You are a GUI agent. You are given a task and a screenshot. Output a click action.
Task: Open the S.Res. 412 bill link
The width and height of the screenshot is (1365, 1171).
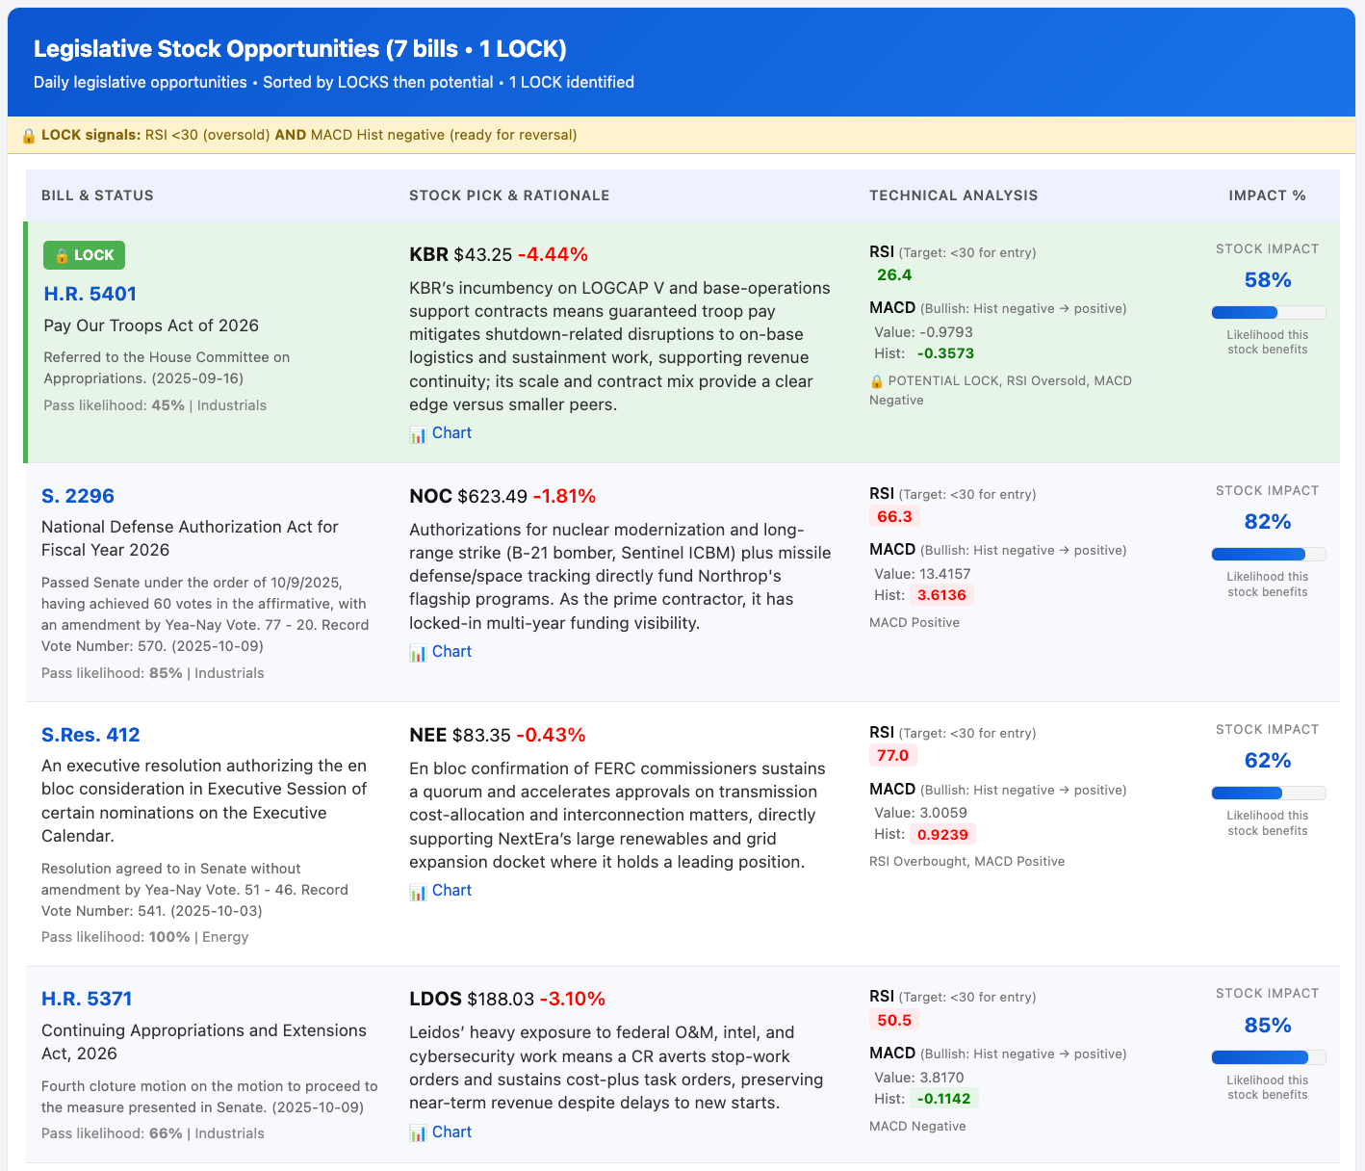click(90, 735)
